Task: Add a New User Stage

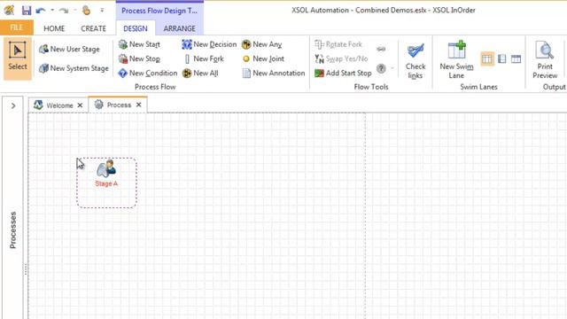Action: pyautogui.click(x=69, y=49)
